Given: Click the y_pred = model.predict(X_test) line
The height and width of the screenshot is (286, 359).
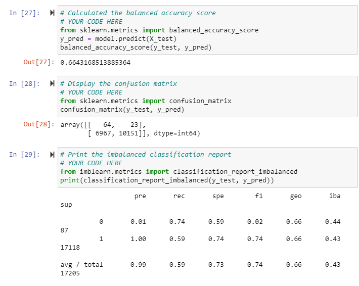Looking at the screenshot, I should coord(118,39).
